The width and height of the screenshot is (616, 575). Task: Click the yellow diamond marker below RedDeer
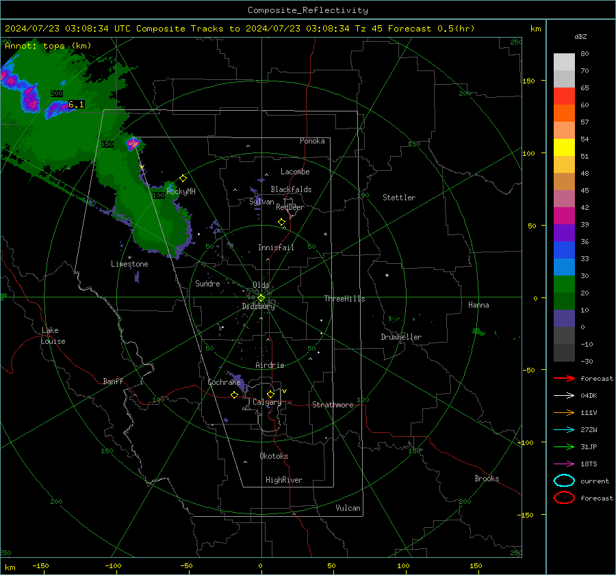(x=281, y=222)
